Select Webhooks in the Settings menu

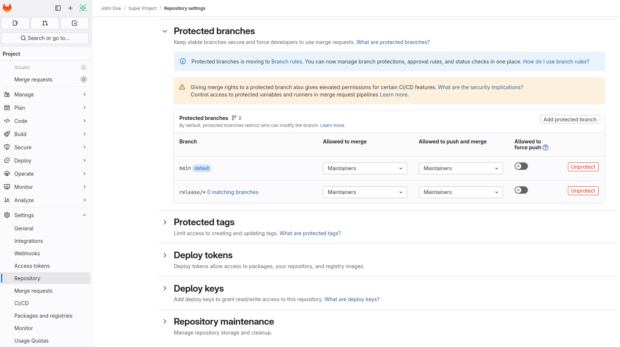[27, 253]
